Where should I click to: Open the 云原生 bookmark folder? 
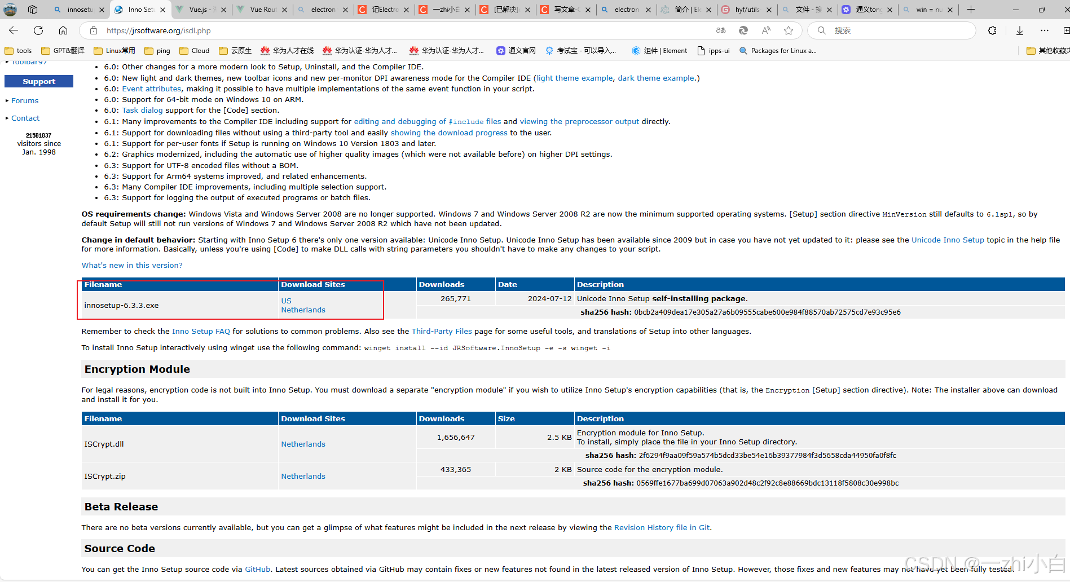click(x=235, y=51)
